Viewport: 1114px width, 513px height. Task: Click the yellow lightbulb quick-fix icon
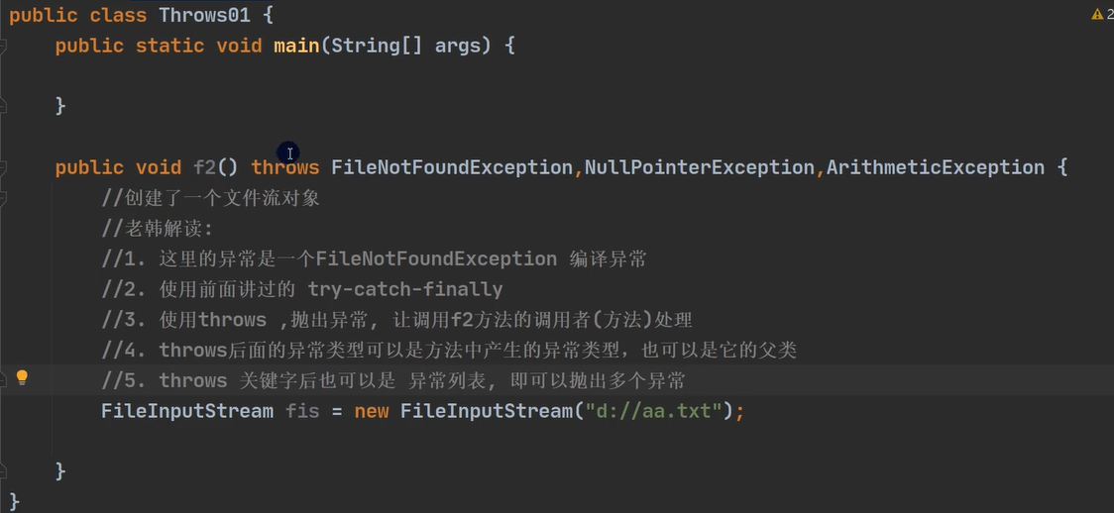[x=22, y=377]
